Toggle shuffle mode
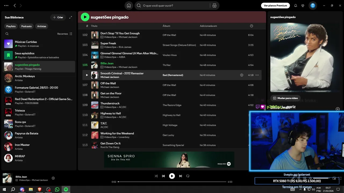 point(156,176)
